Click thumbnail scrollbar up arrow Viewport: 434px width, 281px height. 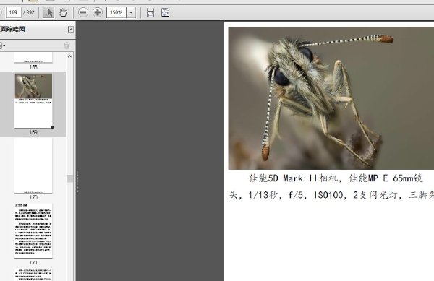(x=69, y=56)
